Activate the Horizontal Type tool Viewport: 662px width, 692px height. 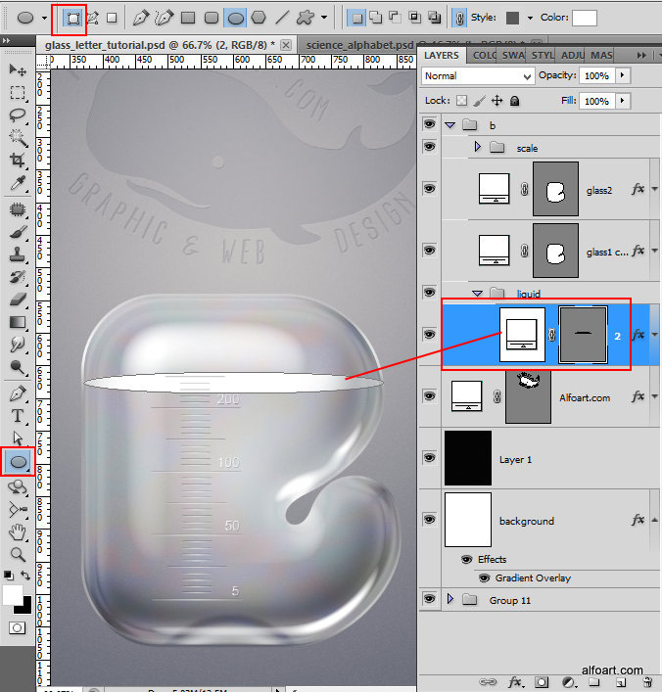point(18,416)
